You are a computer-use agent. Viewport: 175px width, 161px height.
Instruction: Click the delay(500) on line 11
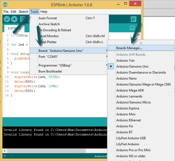(x=24, y=82)
